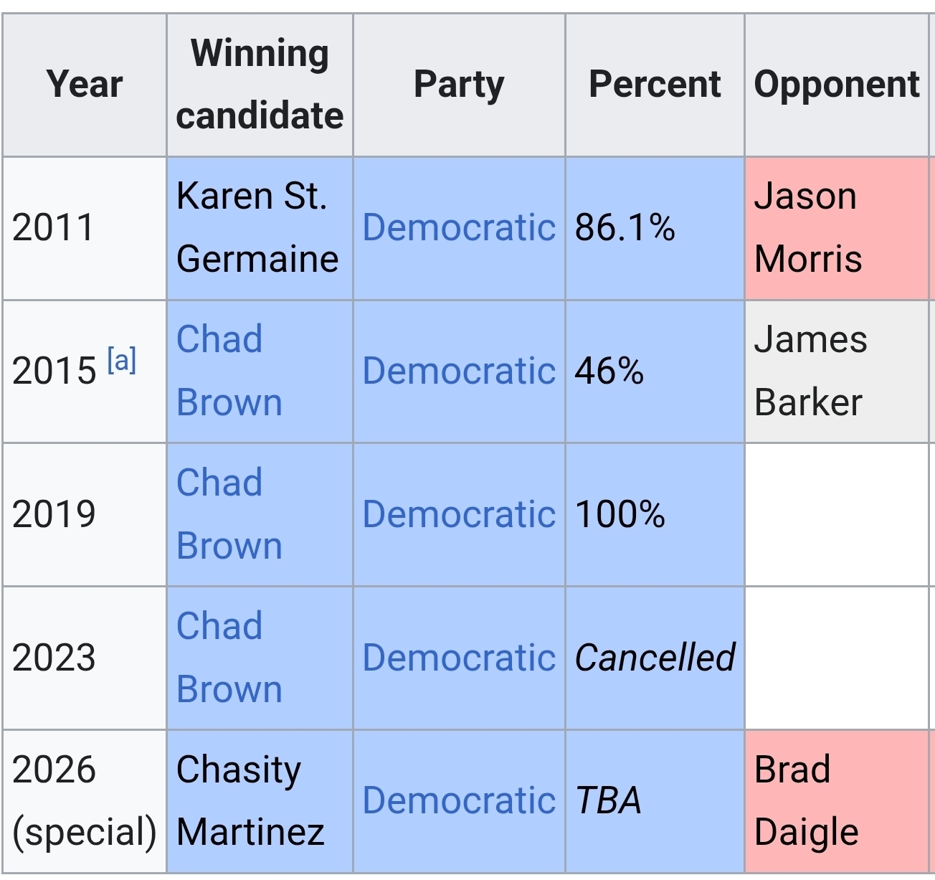Click footnote [a] beside 2015

pyautogui.click(x=122, y=360)
